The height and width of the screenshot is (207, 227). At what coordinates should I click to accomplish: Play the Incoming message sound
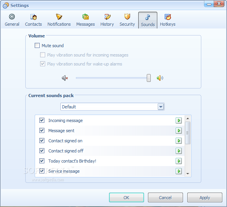[179, 120]
